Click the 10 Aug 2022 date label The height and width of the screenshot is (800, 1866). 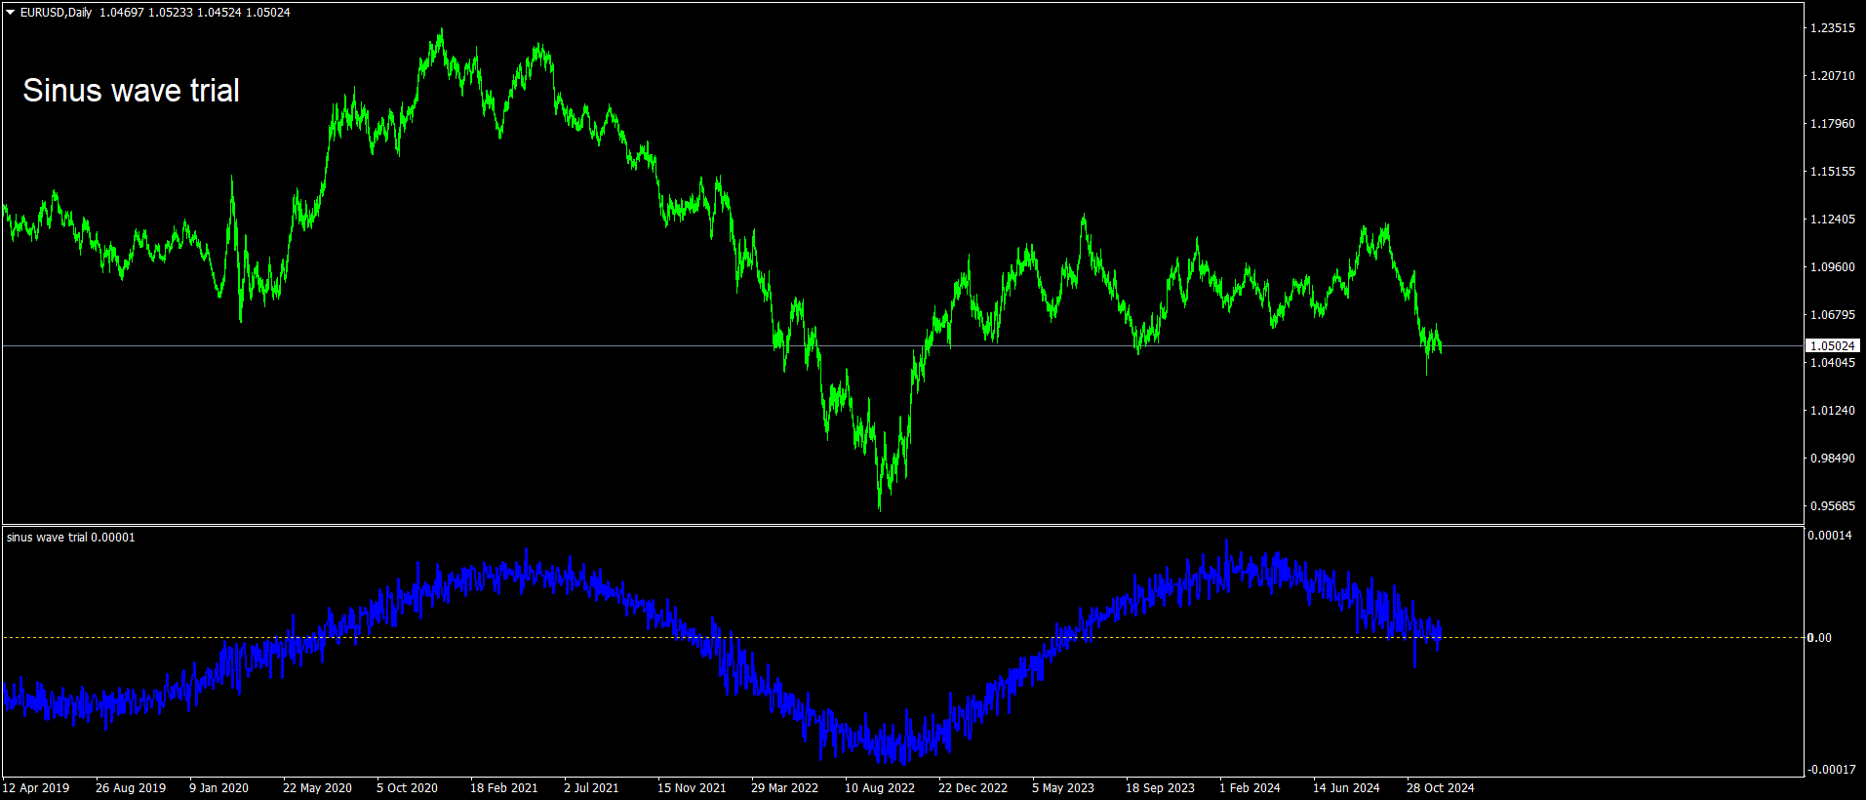[x=880, y=788]
